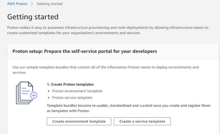
Task: Click the breadcrumb chevron separator
Action: [32, 4]
